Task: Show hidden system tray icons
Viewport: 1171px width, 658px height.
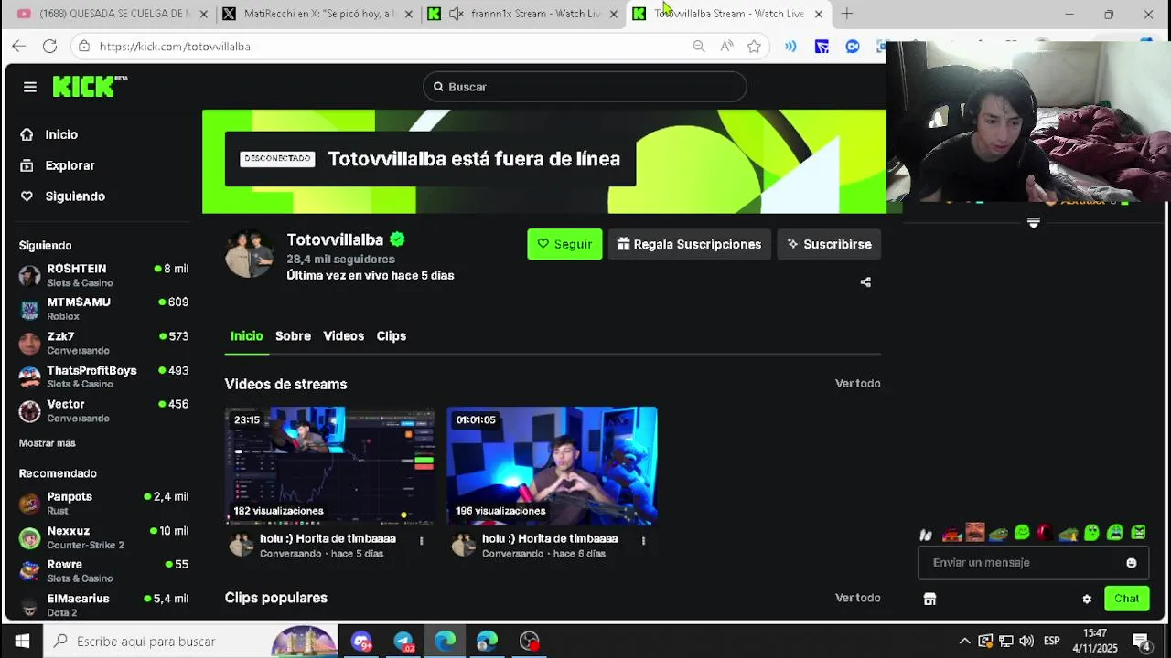Action: [964, 642]
